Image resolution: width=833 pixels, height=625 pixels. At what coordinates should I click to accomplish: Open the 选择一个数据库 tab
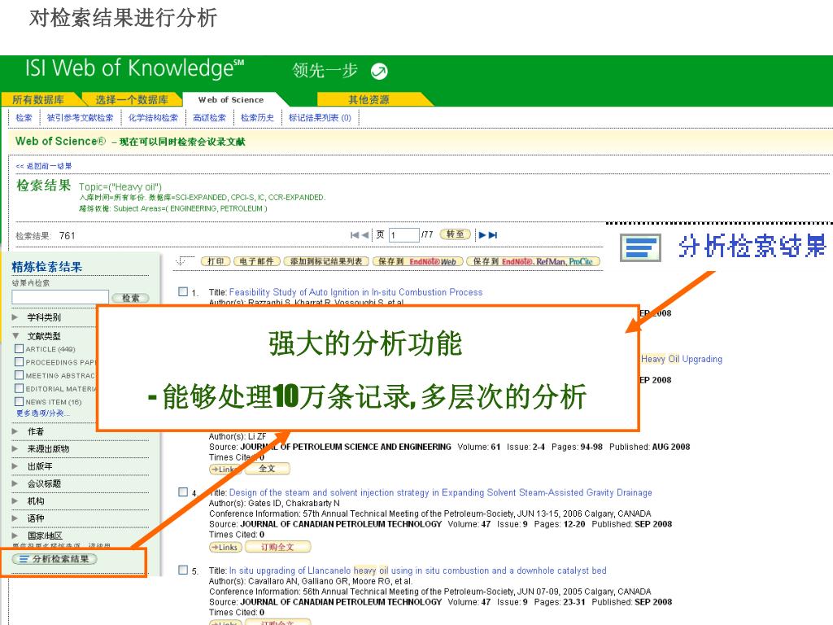tap(131, 99)
